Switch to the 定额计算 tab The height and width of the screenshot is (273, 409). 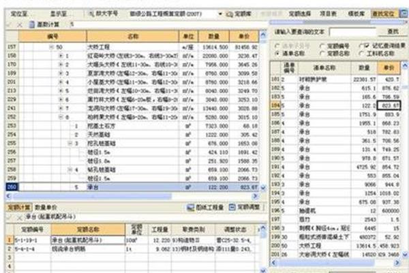(19, 207)
